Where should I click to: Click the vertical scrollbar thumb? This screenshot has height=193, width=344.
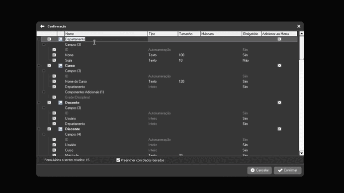(x=302, y=48)
